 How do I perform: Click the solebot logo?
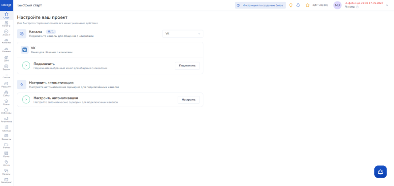[6, 5]
